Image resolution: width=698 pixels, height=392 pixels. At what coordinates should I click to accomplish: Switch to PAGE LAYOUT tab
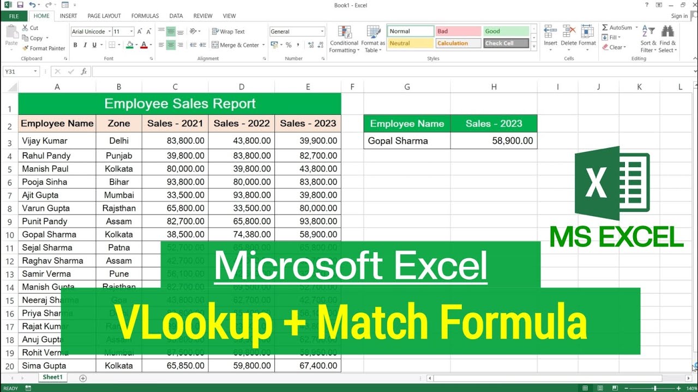pyautogui.click(x=104, y=16)
